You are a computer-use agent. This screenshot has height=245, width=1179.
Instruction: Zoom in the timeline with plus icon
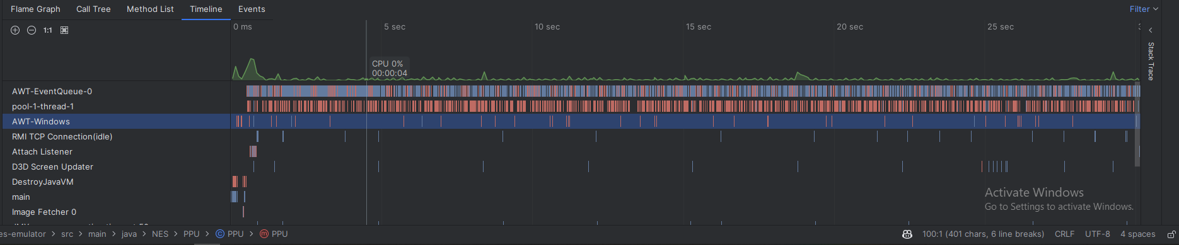pos(15,30)
